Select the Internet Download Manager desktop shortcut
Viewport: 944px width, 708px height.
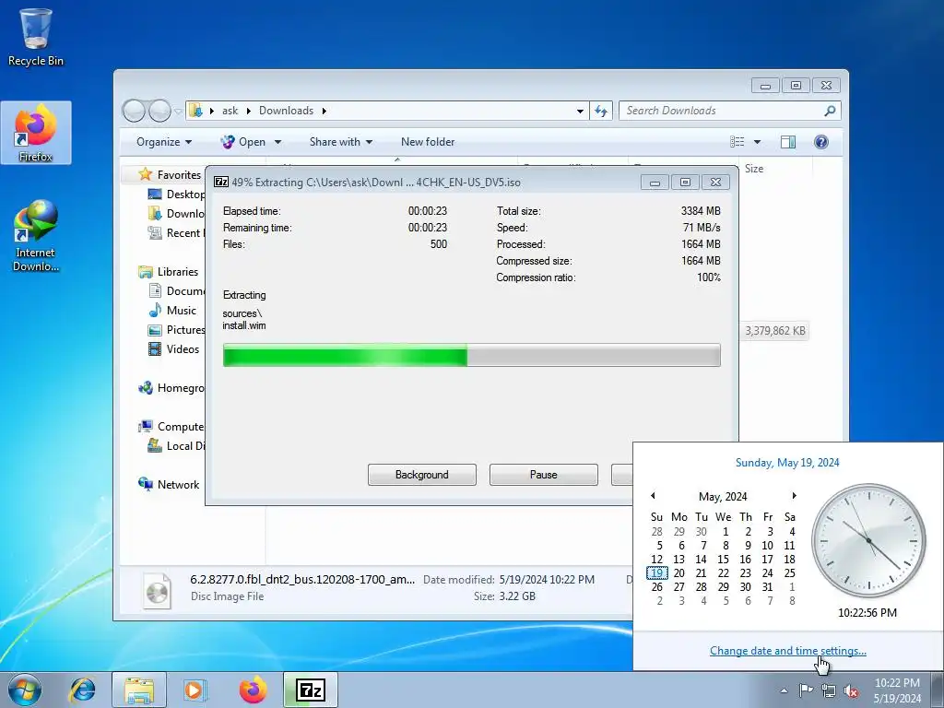[x=36, y=236]
